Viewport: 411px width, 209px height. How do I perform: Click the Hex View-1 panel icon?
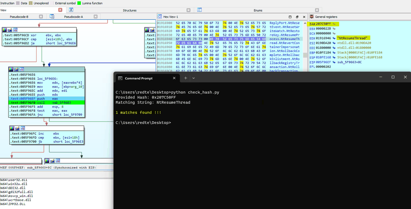click(x=160, y=17)
